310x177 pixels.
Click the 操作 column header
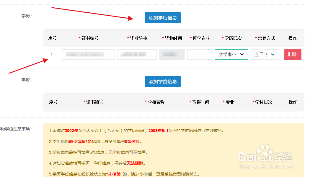pyautogui.click(x=293, y=102)
